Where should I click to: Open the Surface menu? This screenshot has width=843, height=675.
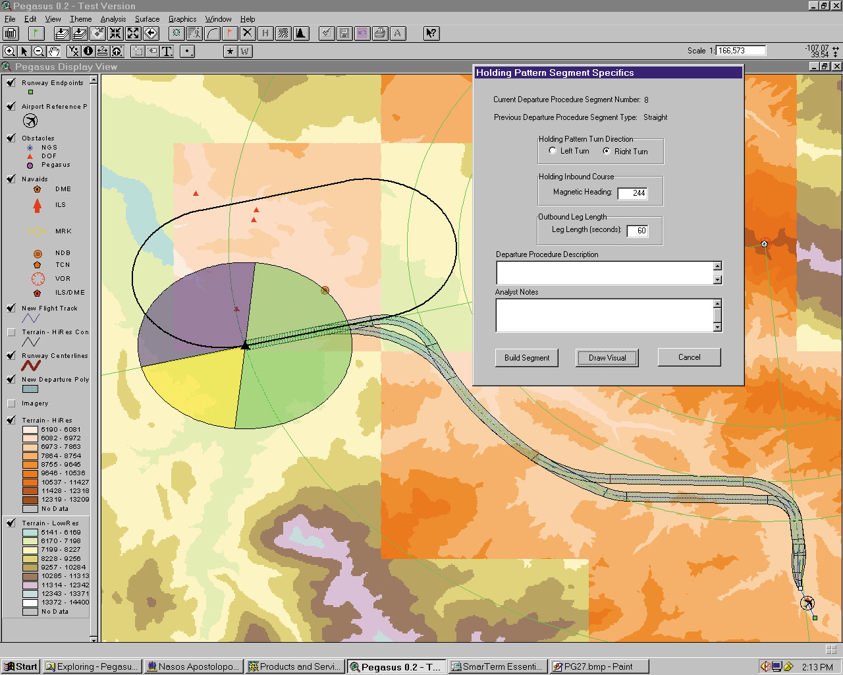click(147, 19)
